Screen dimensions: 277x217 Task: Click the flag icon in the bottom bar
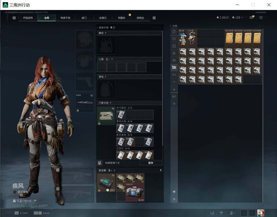click(221, 213)
